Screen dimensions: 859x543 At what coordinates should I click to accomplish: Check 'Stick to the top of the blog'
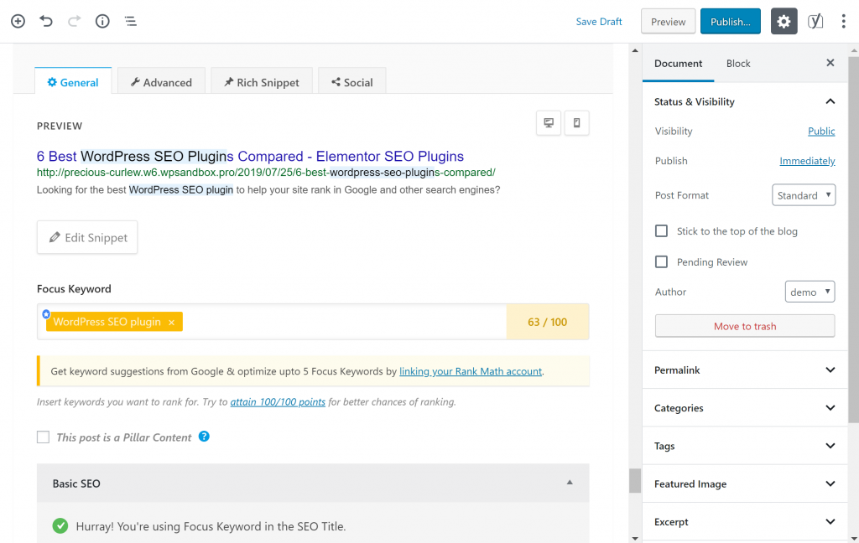click(661, 231)
